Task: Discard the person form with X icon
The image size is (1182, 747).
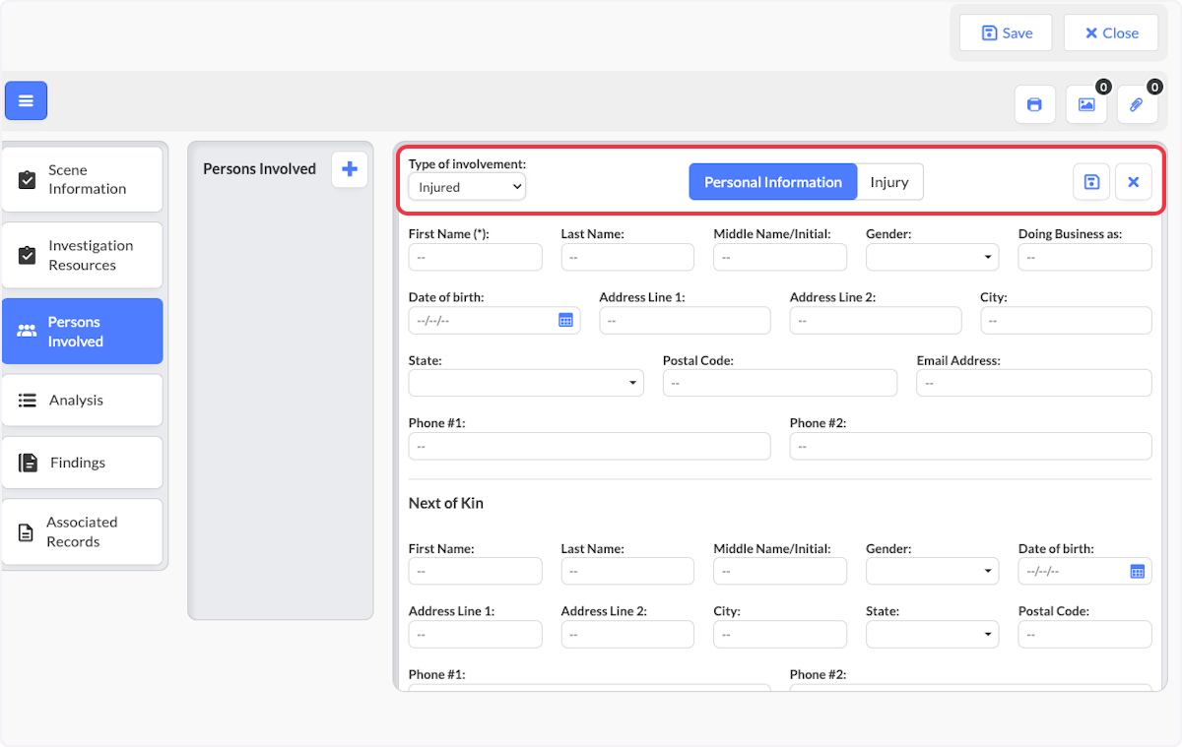Action: pyautogui.click(x=1133, y=182)
